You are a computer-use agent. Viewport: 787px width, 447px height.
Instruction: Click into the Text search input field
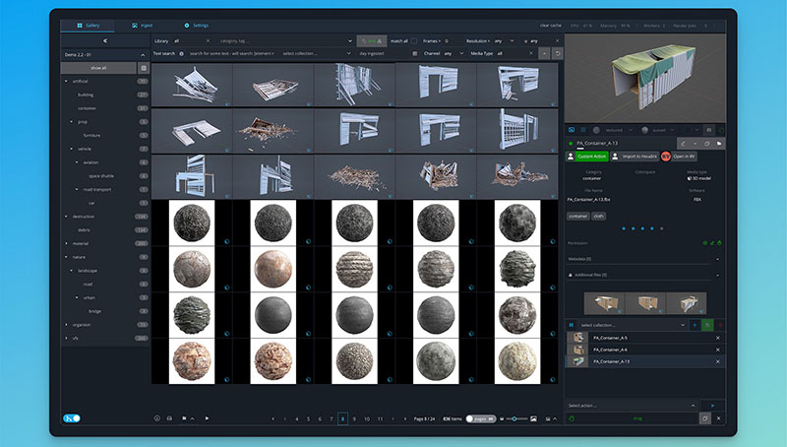point(231,53)
